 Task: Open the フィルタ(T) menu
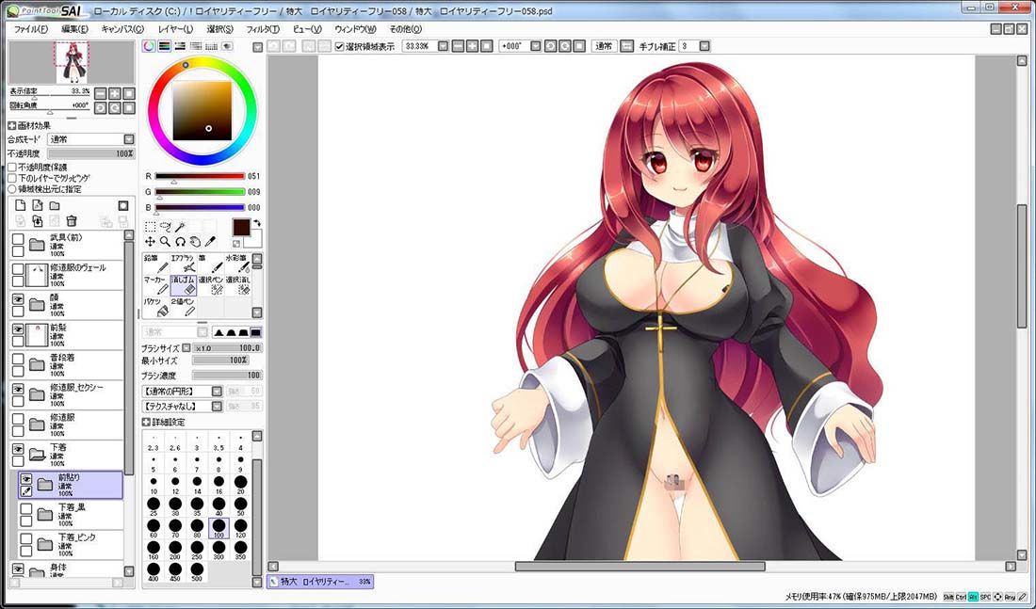(263, 29)
